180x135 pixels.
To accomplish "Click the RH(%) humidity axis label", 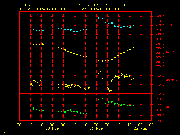I will (168, 107).
